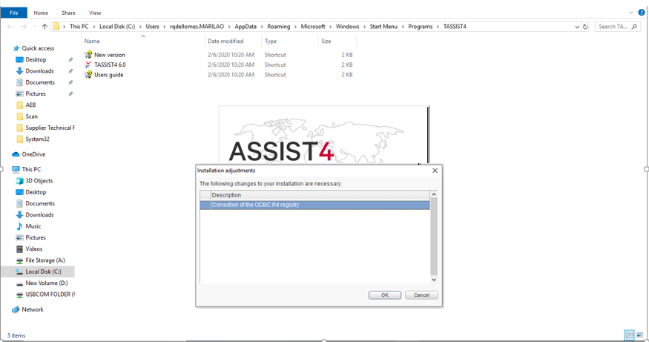Expand chevron after Local Disk (C:) in path
This screenshot has height=342, width=649.
(140, 27)
